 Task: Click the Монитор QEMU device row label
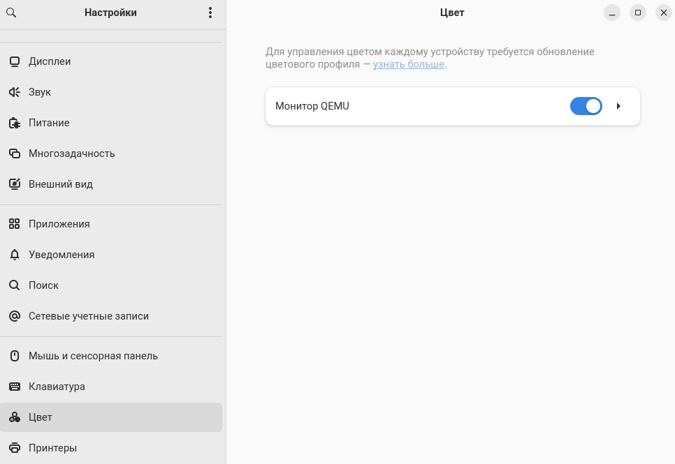coord(312,106)
